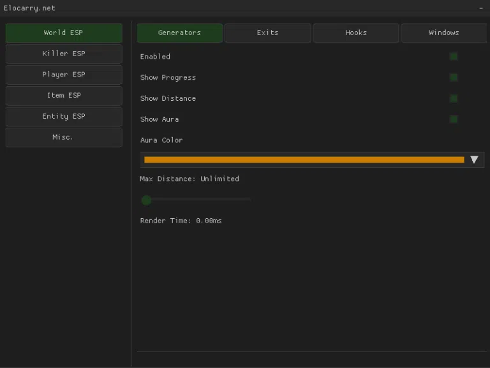The image size is (490, 368).
Task: Open the World ESP section
Action: pyautogui.click(x=64, y=33)
